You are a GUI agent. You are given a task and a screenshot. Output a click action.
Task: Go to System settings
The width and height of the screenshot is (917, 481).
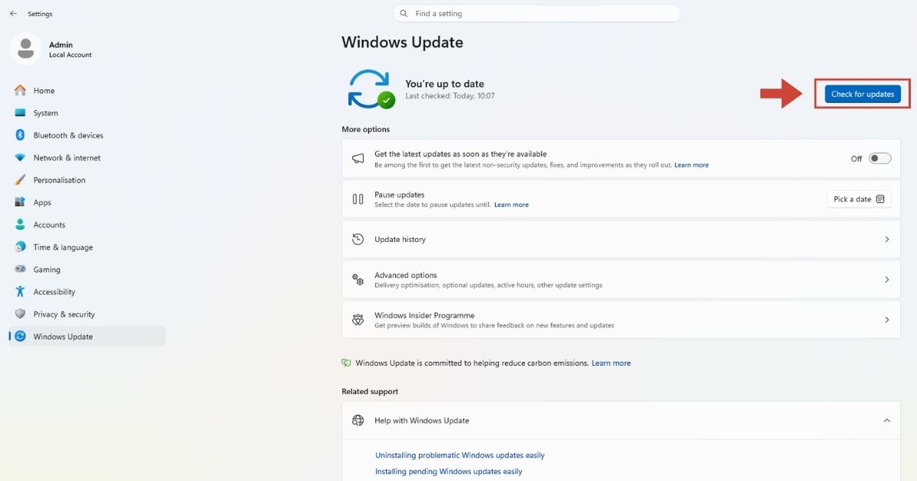click(87, 113)
